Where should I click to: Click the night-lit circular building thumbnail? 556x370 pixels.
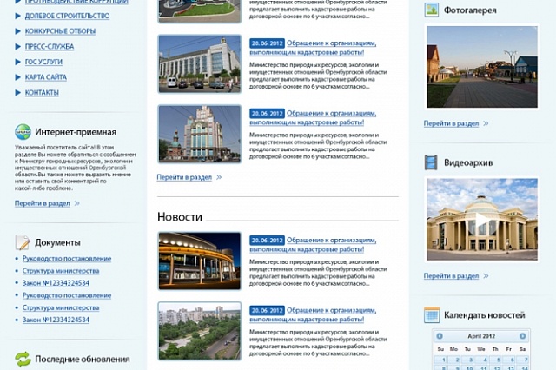(x=200, y=261)
